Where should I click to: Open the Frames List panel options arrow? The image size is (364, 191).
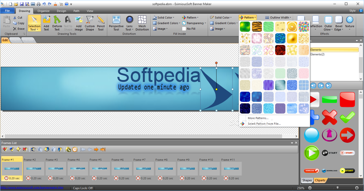[292, 143]
